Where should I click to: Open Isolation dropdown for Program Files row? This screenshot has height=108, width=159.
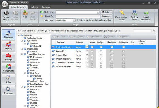pyautogui.click(x=87, y=55)
